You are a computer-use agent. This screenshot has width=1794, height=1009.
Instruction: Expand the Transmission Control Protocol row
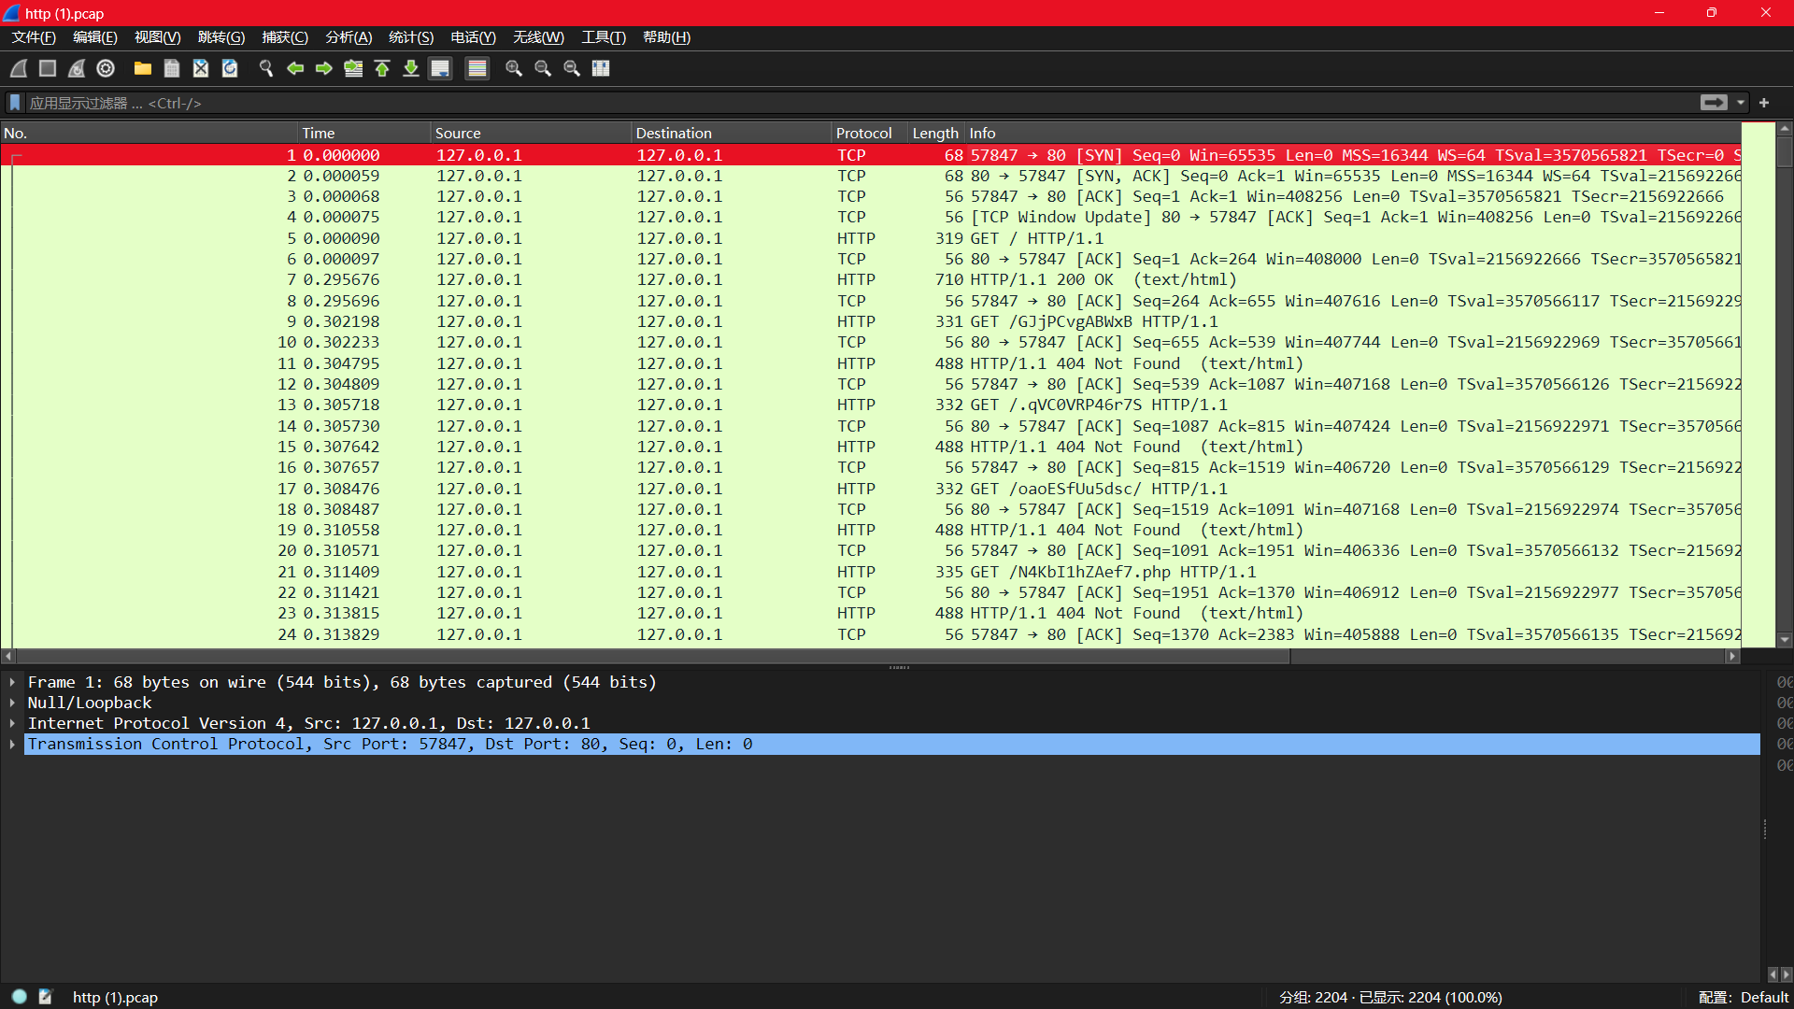(12, 744)
